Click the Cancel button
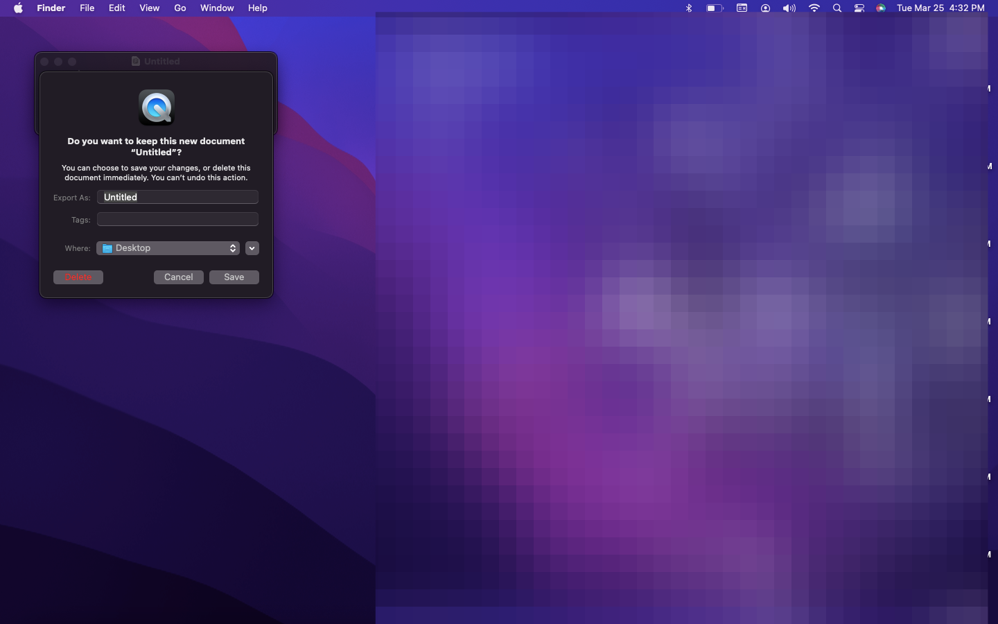The width and height of the screenshot is (998, 624). [x=179, y=277]
